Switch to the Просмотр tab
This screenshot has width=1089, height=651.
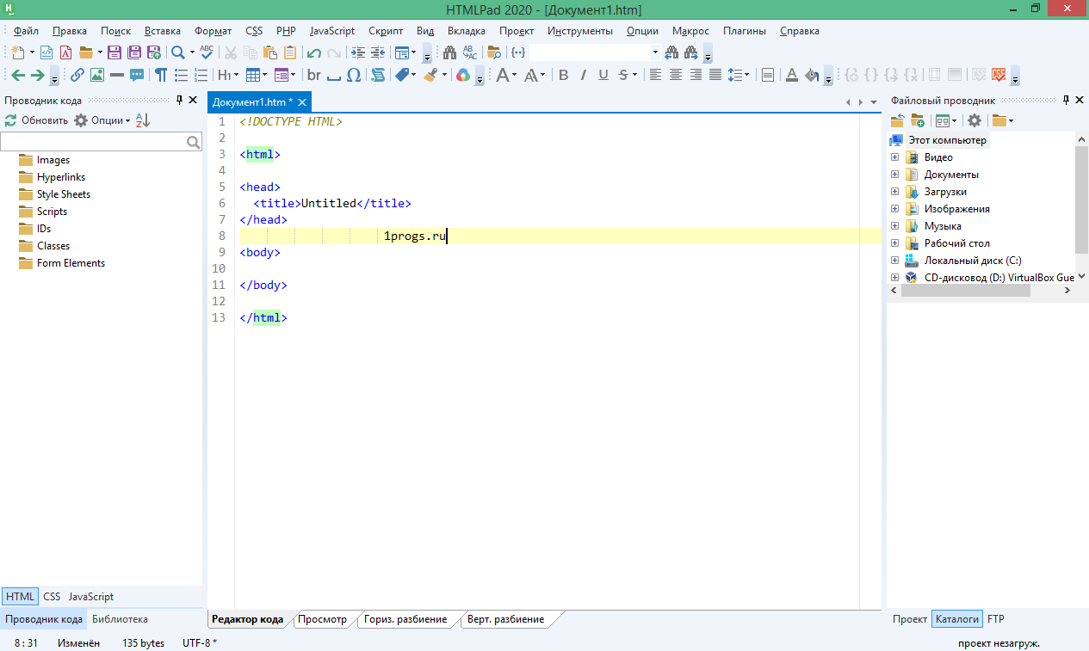tap(321, 619)
